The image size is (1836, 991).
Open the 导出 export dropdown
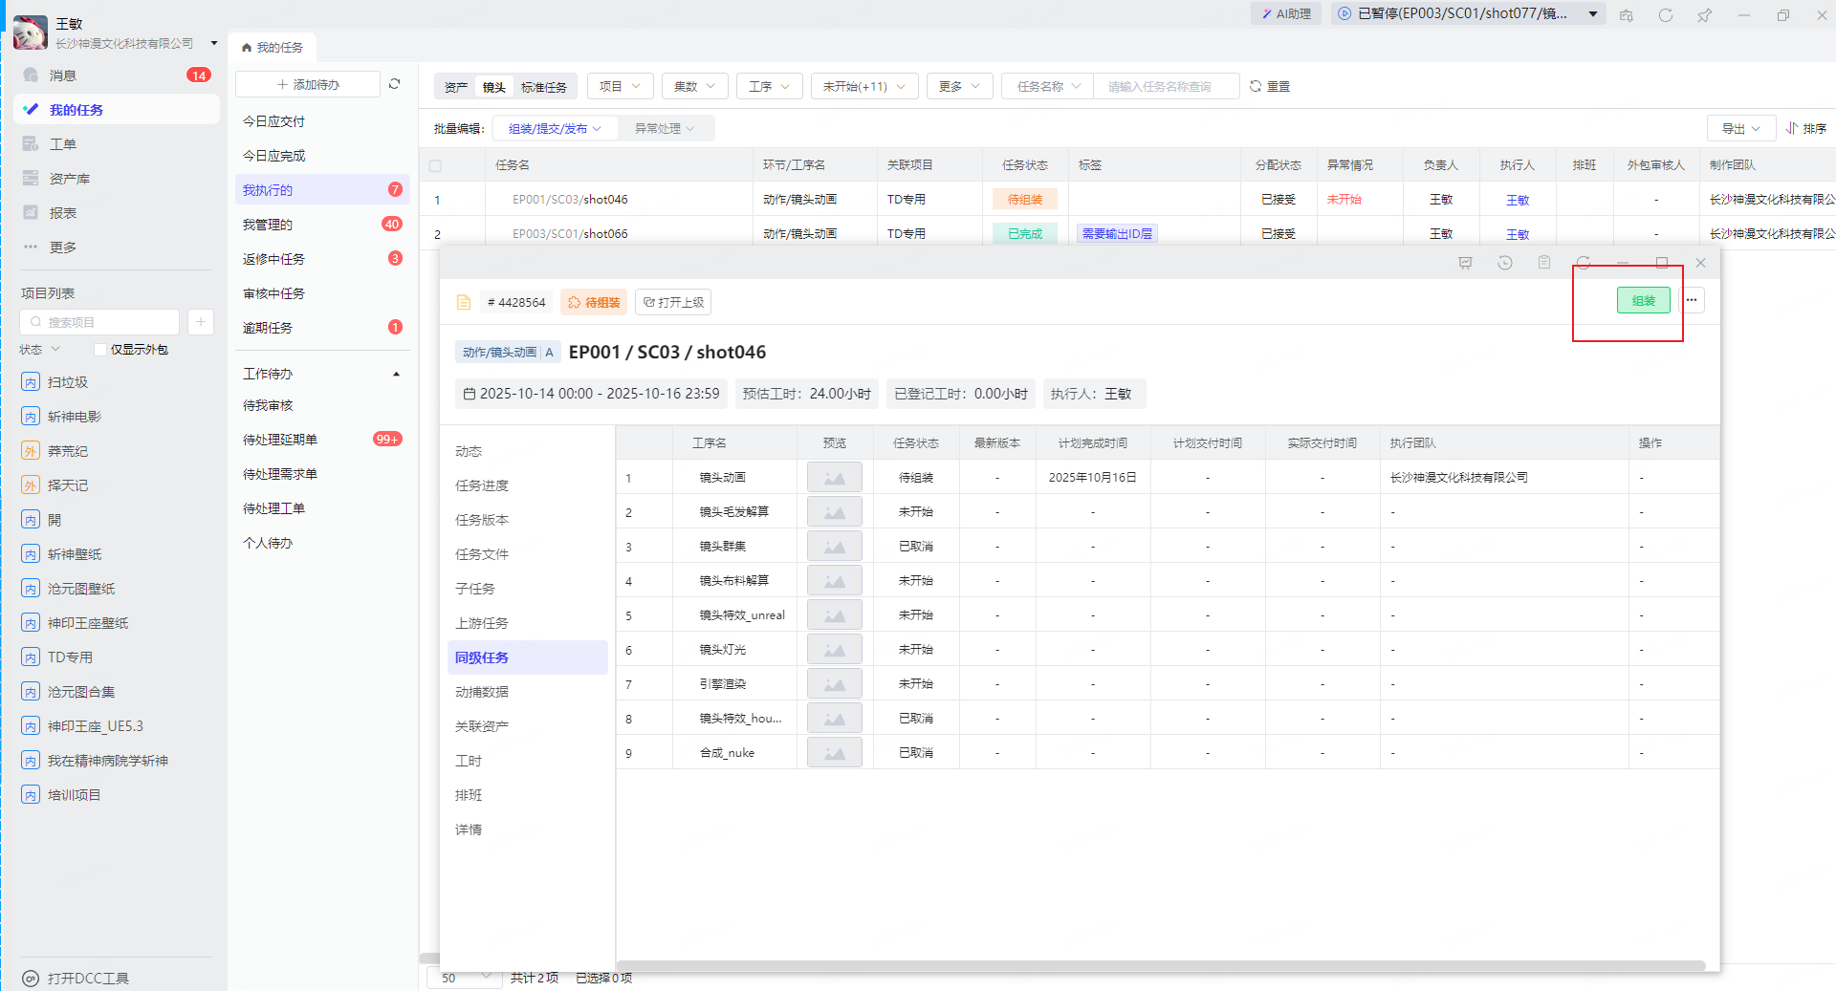click(x=1740, y=129)
